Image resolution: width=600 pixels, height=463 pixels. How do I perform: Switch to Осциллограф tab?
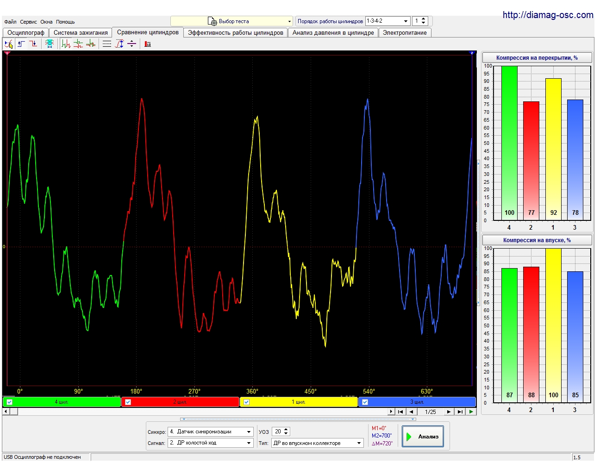(x=26, y=33)
